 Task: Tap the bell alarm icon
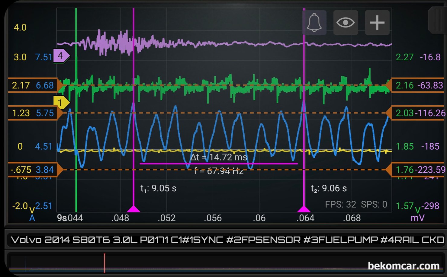pyautogui.click(x=314, y=22)
